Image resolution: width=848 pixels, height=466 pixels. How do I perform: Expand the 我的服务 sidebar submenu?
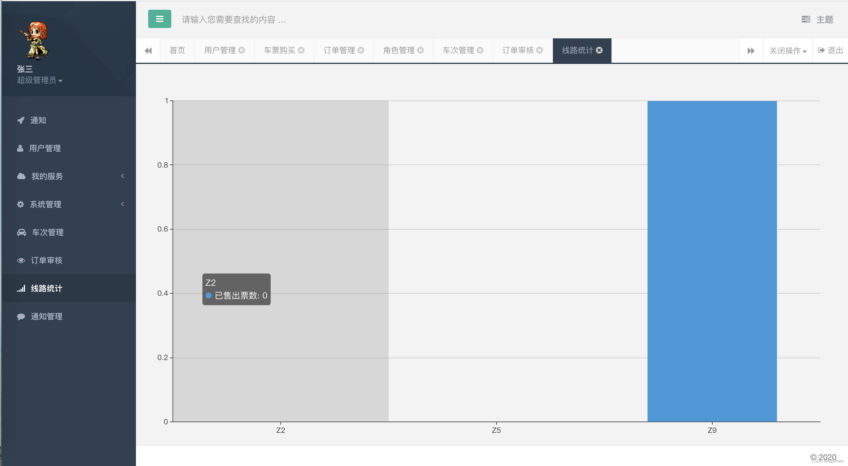pos(47,176)
